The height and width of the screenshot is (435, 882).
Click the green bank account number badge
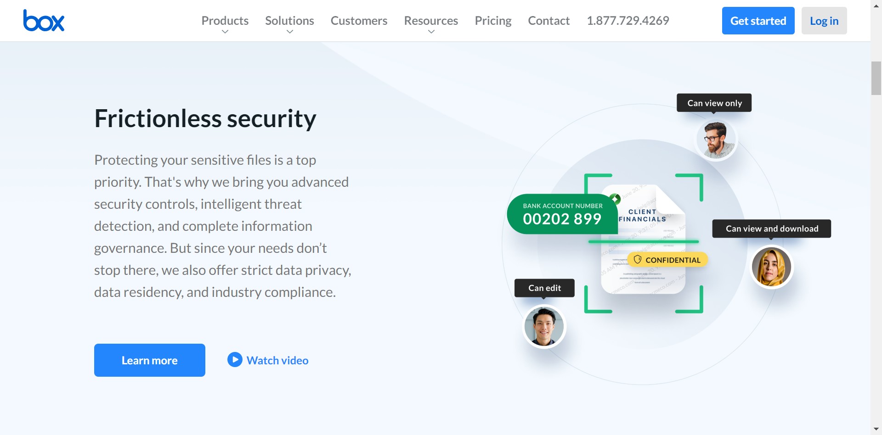(562, 214)
